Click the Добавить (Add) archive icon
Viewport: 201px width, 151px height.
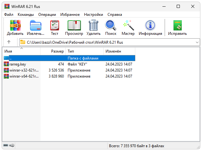tap(15, 25)
